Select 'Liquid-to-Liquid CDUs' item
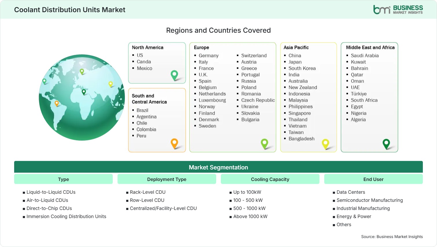The width and height of the screenshot is (437, 247). [x=51, y=192]
